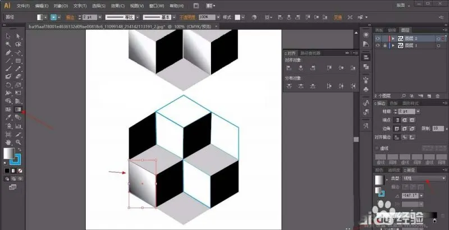
Task: Open the 编辑(E) menu
Action: pyautogui.click(x=42, y=6)
